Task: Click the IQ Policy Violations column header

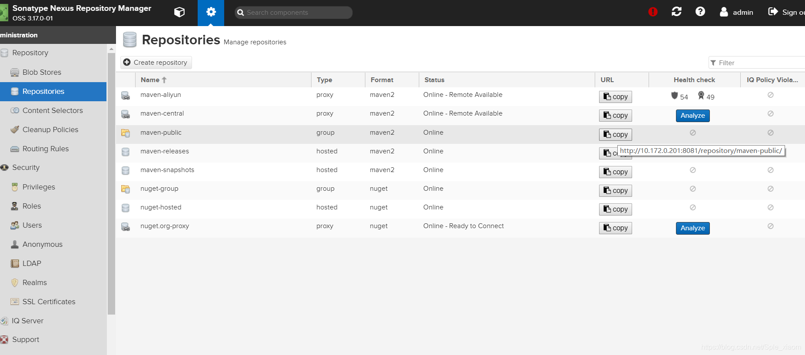Action: point(772,80)
